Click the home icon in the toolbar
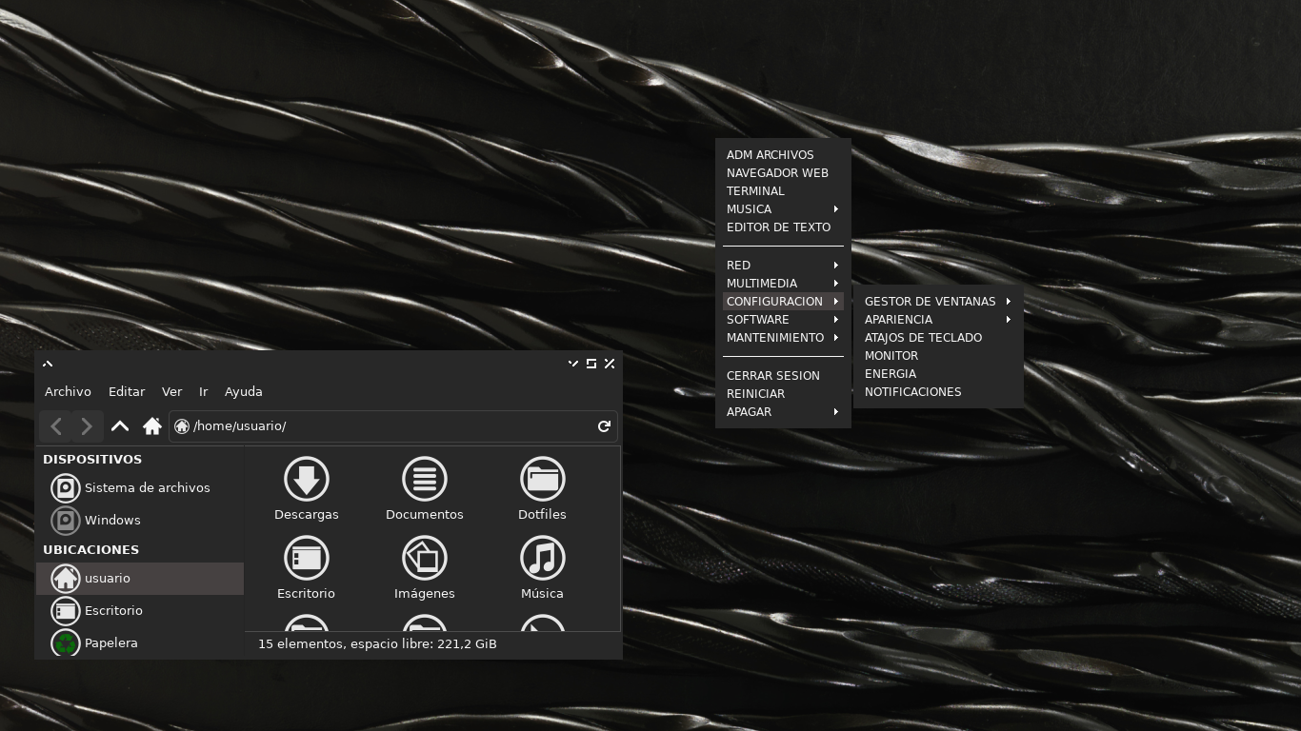 click(152, 426)
